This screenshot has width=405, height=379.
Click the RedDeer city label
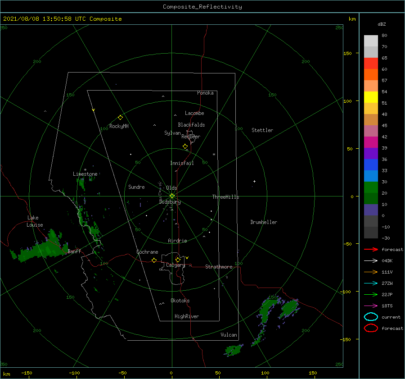[191, 137]
